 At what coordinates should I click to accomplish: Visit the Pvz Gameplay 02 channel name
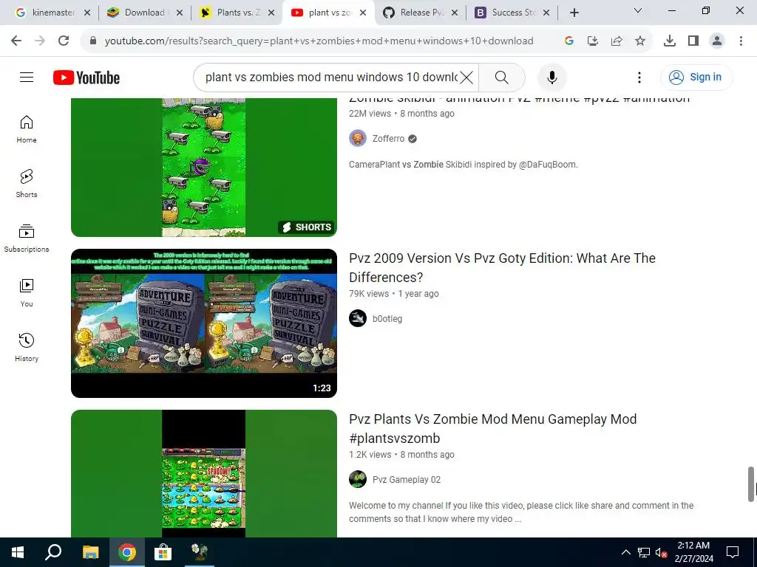click(407, 480)
